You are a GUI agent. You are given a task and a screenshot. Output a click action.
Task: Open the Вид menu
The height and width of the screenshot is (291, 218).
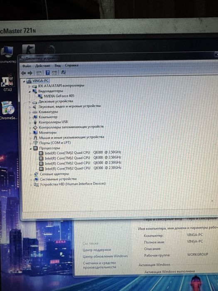click(57, 65)
